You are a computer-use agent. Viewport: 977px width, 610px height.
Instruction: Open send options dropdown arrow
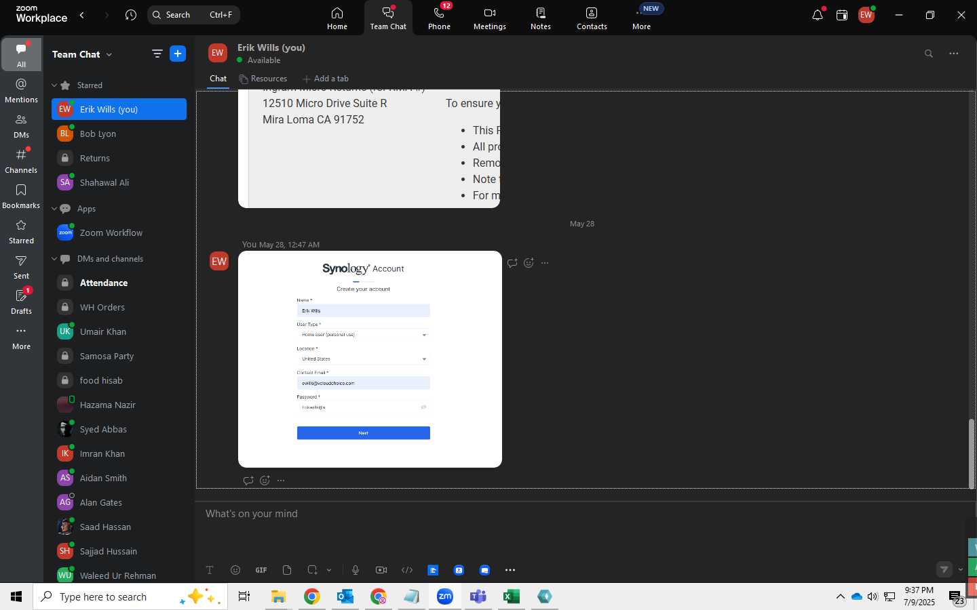tap(961, 569)
